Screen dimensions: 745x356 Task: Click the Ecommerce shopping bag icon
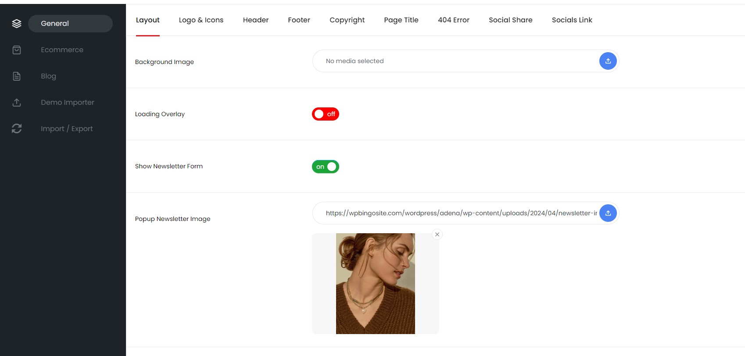pos(17,50)
